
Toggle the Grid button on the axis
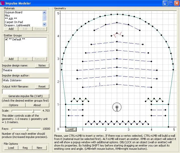(x=71, y=129)
